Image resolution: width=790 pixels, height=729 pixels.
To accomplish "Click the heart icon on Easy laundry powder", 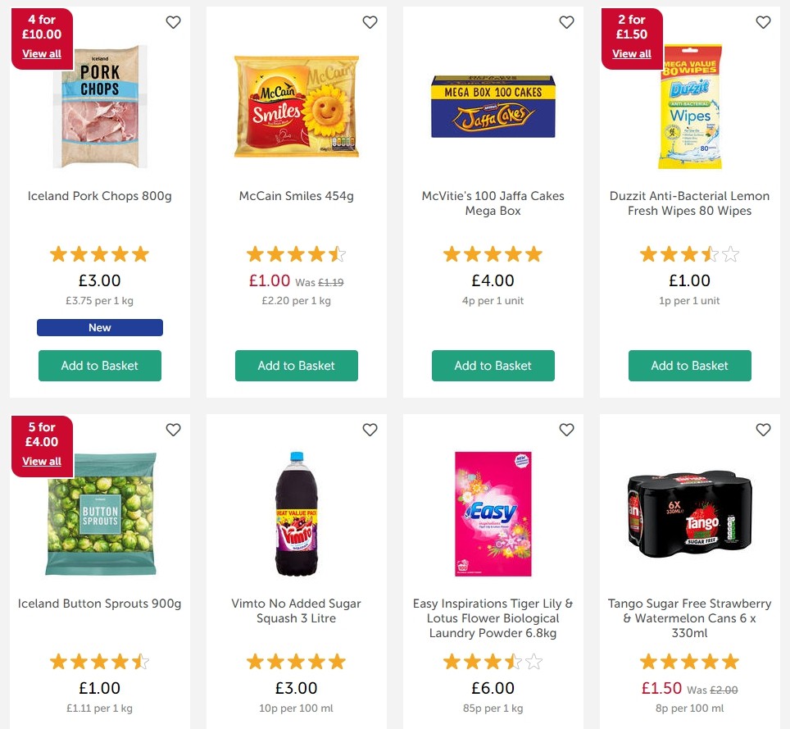I will (x=566, y=429).
